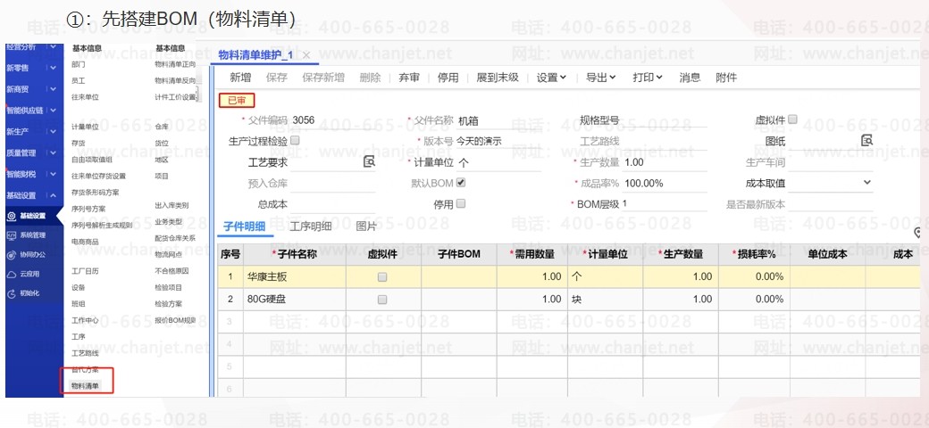
Task: Click the 成品率% field 100.00%
Action: [665, 183]
